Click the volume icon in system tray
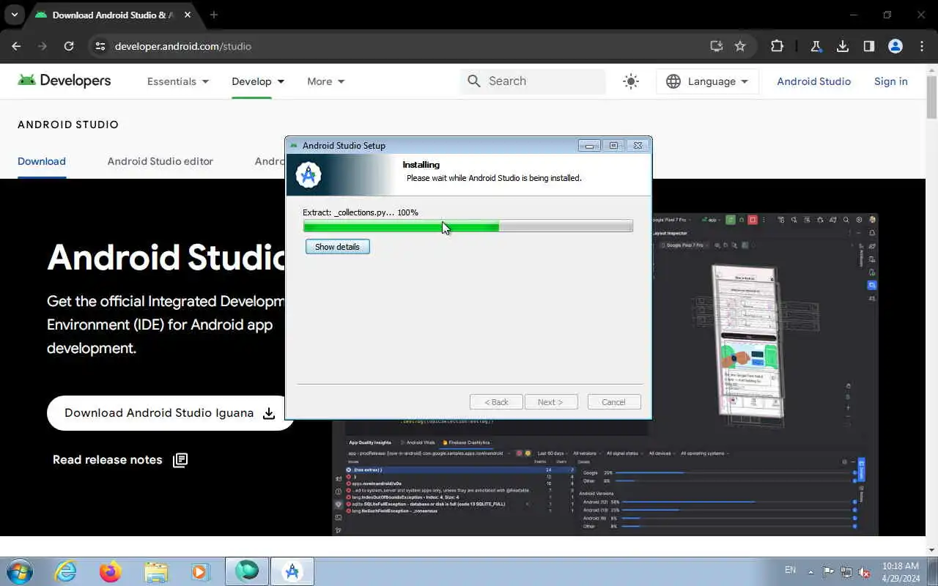Image resolution: width=938 pixels, height=586 pixels. pyautogui.click(x=865, y=571)
